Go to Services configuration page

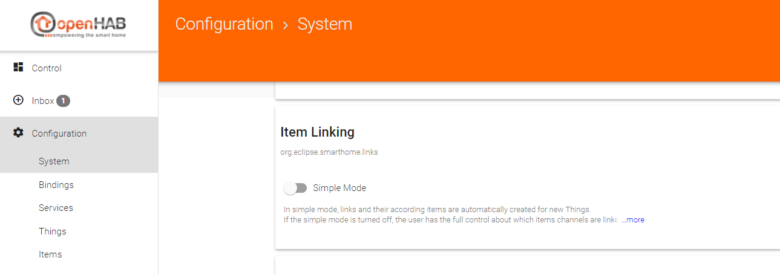pyautogui.click(x=56, y=208)
